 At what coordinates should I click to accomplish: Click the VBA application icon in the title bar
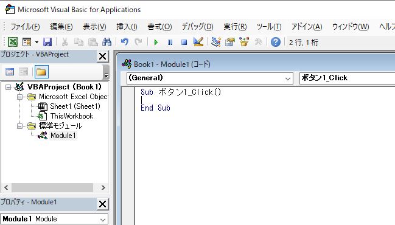tap(10, 9)
